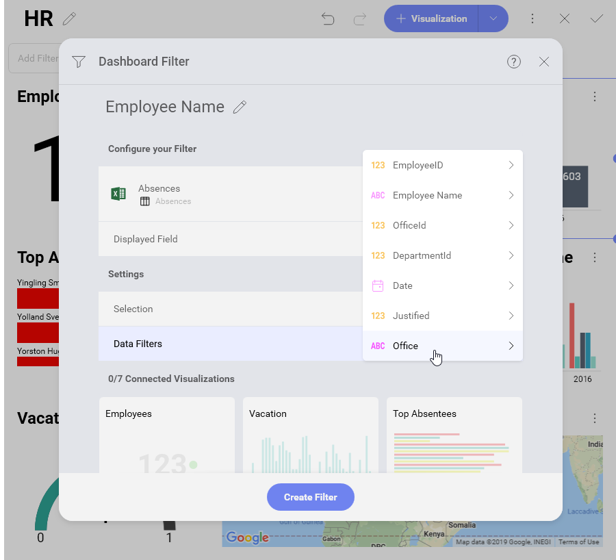616x560 pixels.
Task: Open the help question mark icon
Action: [514, 62]
